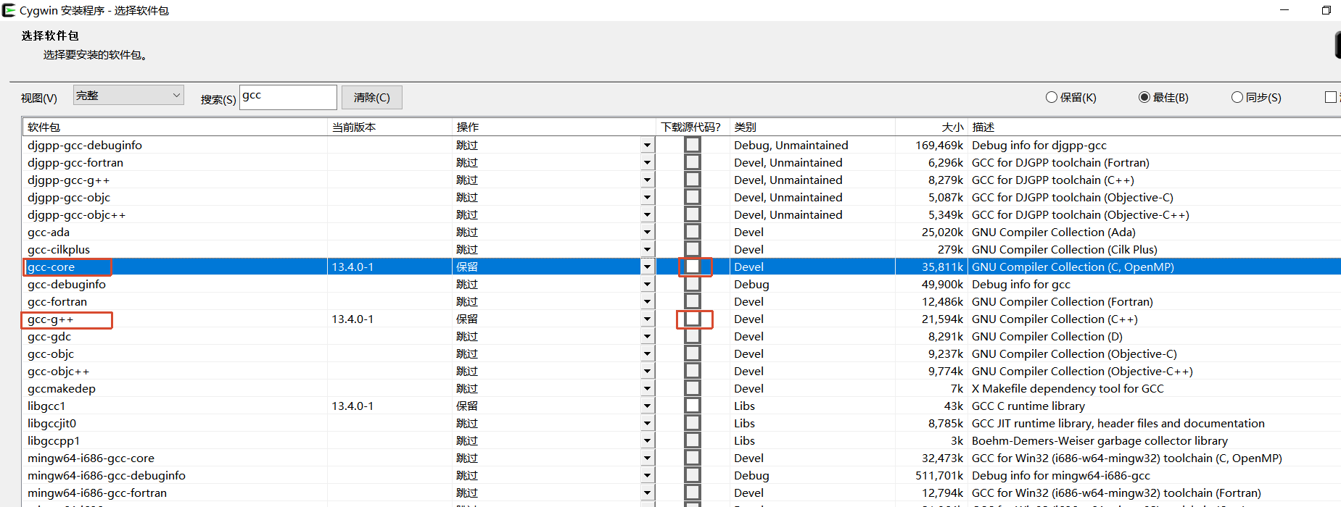
Task: Tick source checkbox for libgccpp1
Action: (x=693, y=440)
